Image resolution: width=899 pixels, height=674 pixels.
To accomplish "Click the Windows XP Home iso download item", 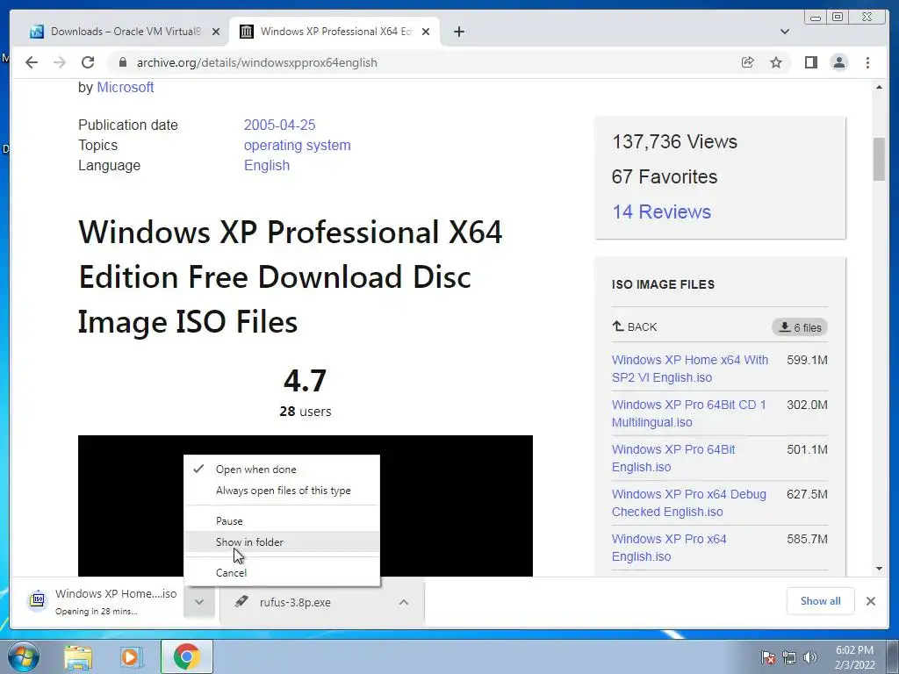I will coord(102,601).
